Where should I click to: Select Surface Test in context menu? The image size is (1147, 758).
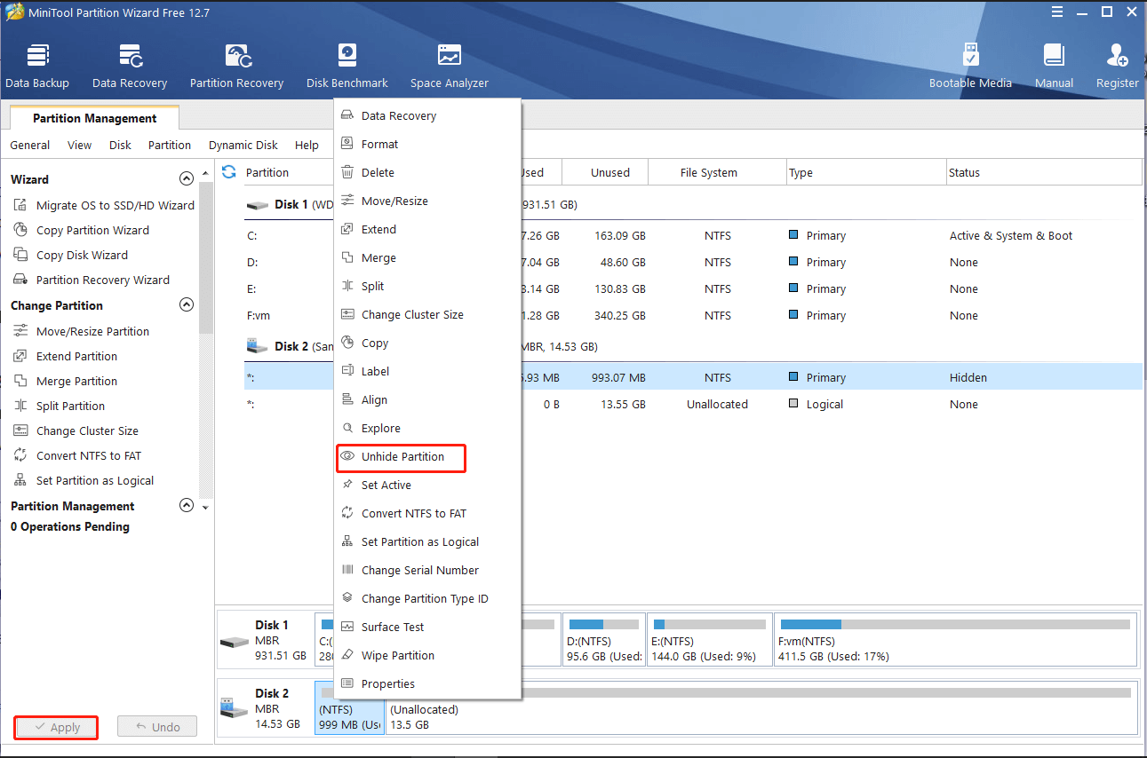click(x=426, y=627)
